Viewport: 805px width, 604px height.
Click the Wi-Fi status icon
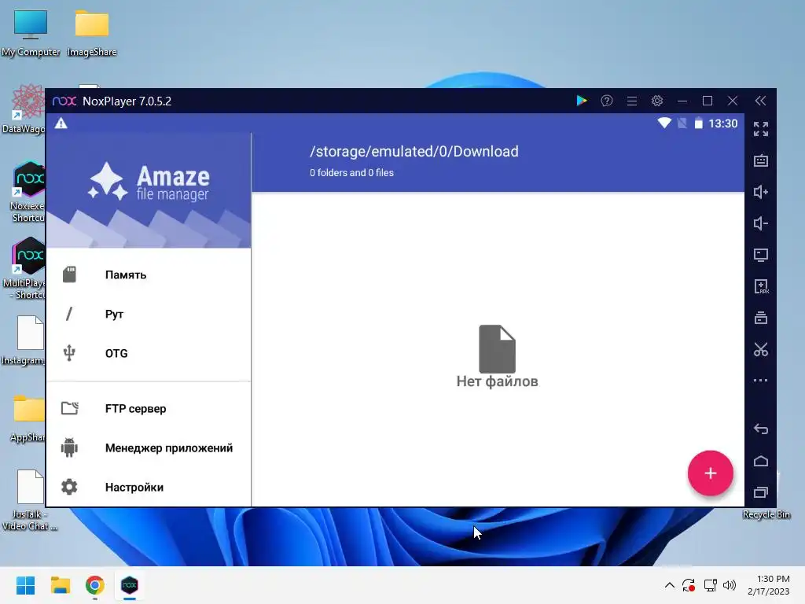664,123
